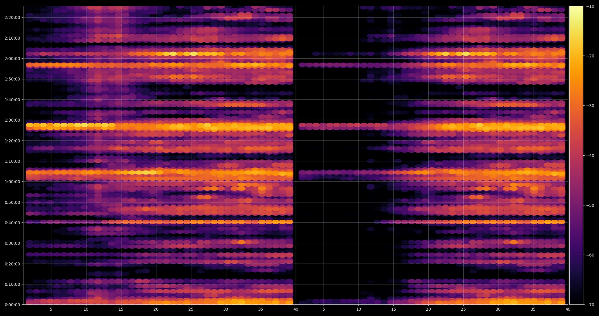Click x-axis tick 5 under the right heatmap
The height and width of the screenshot is (316, 599).
(324, 309)
